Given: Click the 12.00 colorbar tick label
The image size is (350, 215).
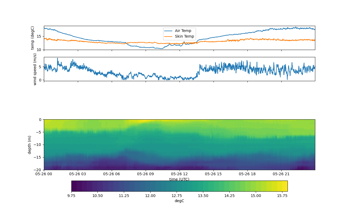Looking at the screenshot, I should (150, 196).
